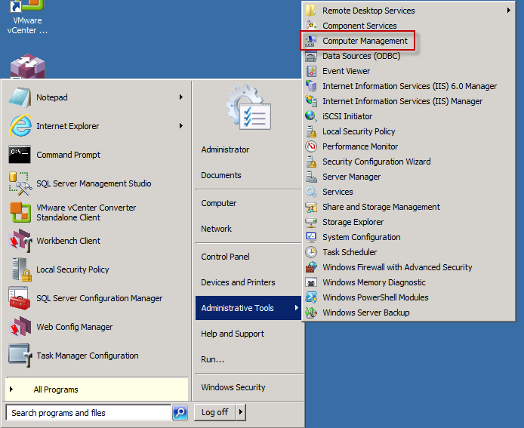Click the Event Viewer icon
The height and width of the screenshot is (428, 524).
click(x=311, y=71)
